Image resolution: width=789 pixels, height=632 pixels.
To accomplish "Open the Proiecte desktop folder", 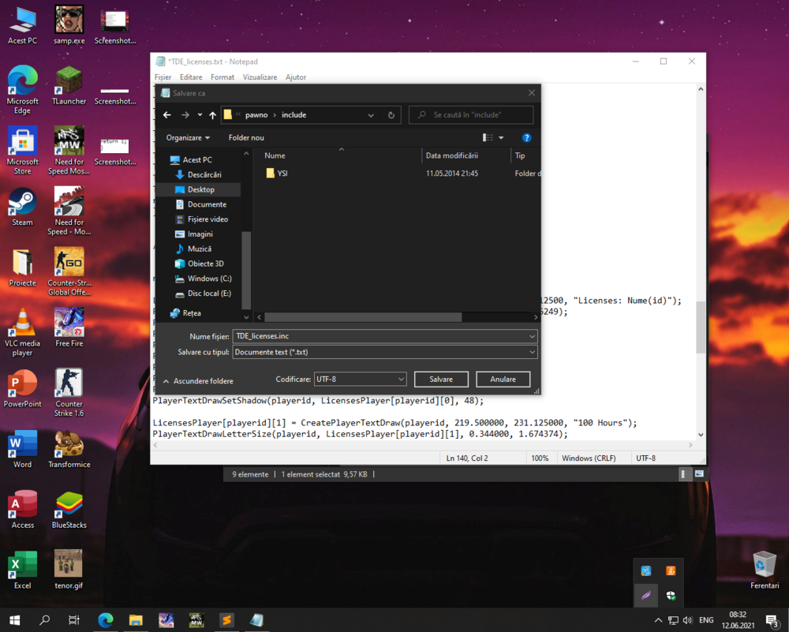I will click(22, 267).
